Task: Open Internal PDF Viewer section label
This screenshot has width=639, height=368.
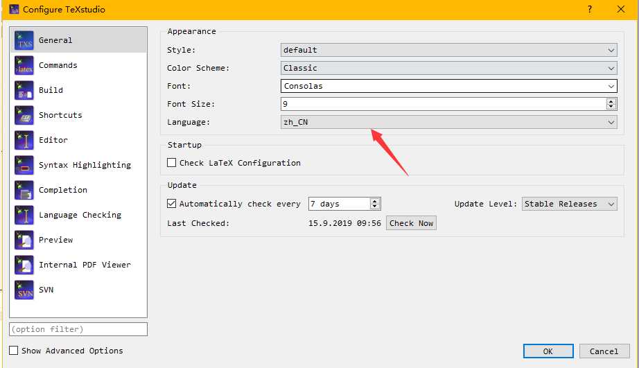Action: point(85,265)
